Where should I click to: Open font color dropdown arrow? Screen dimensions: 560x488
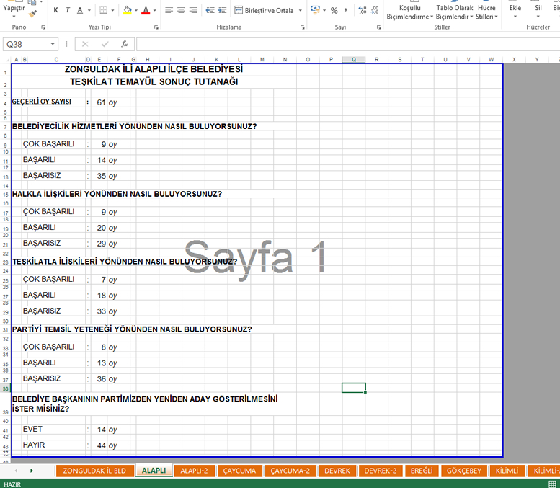click(155, 10)
